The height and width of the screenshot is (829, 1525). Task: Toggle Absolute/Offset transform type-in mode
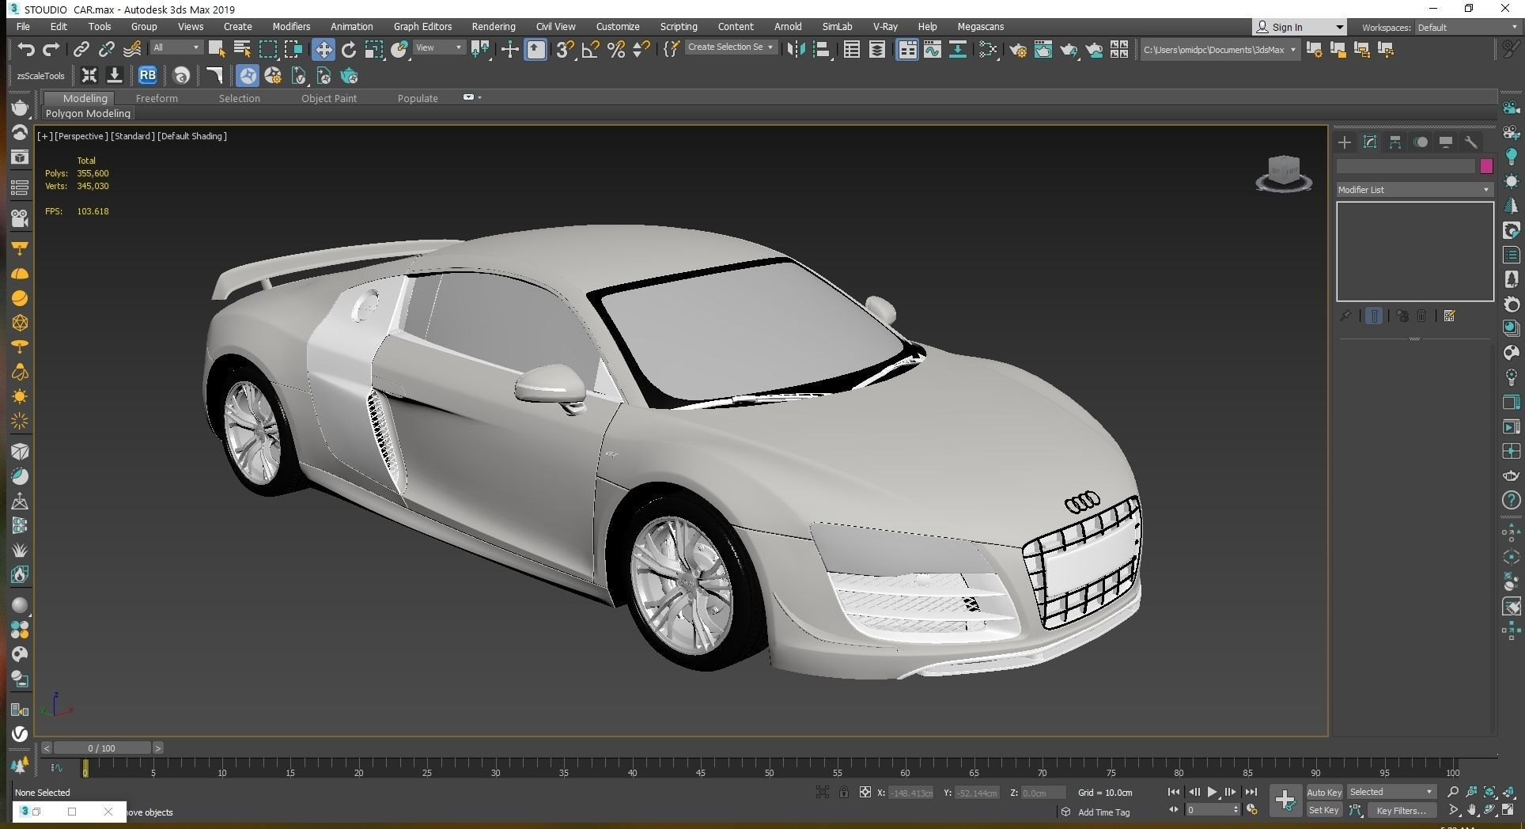point(865,792)
